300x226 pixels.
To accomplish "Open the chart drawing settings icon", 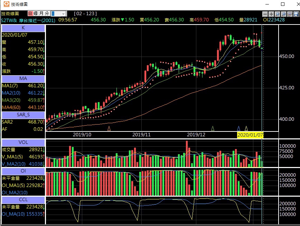I will [x=290, y=14].
